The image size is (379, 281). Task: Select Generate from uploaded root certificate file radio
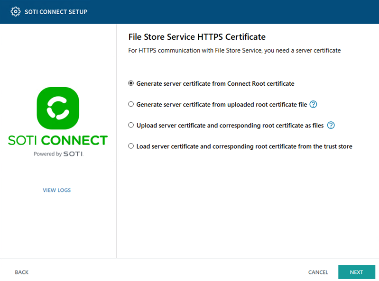pyautogui.click(x=131, y=104)
